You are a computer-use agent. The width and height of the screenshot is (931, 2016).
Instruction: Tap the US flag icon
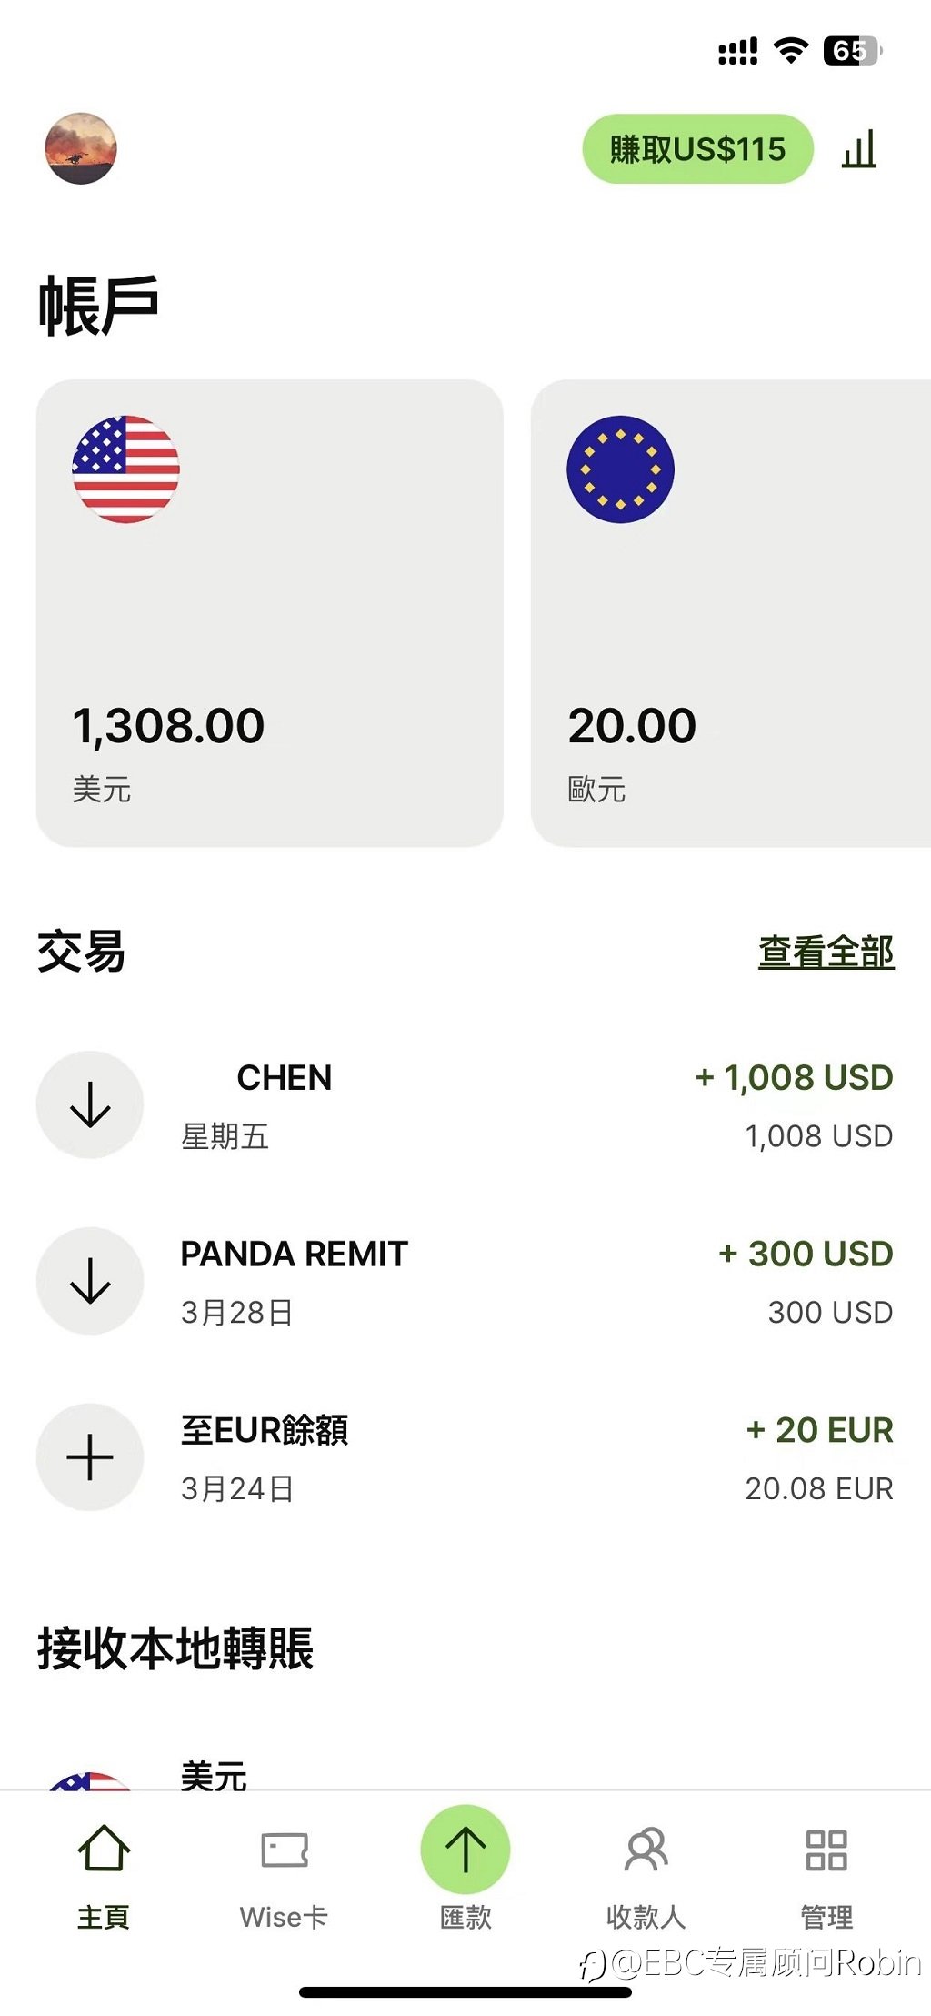pos(125,469)
